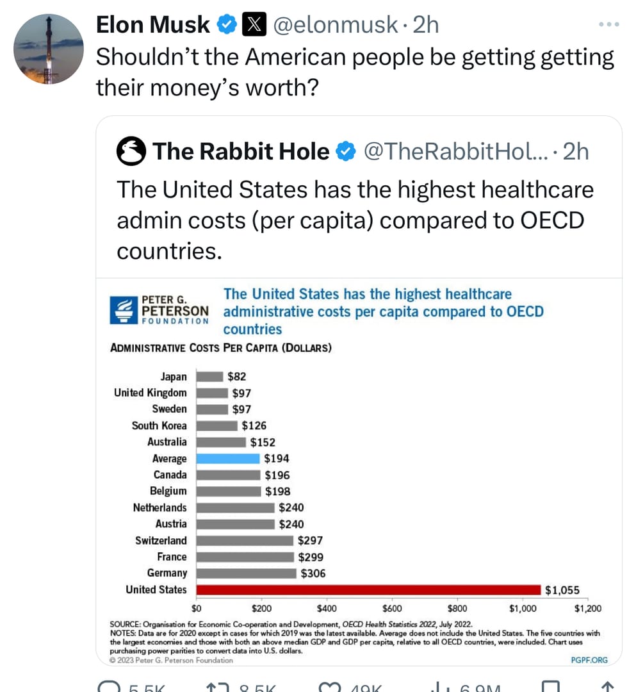This screenshot has height=692, width=636.
Task: Click The Rabbit Hole avatar icon
Action: (x=131, y=152)
